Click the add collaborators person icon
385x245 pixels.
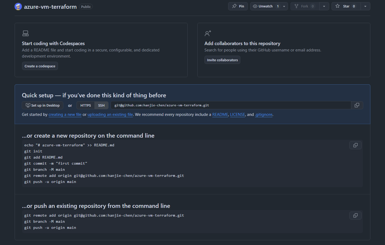coord(208,33)
